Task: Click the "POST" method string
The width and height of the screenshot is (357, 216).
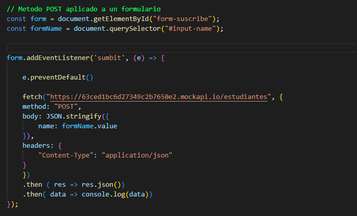Action: click(66, 107)
